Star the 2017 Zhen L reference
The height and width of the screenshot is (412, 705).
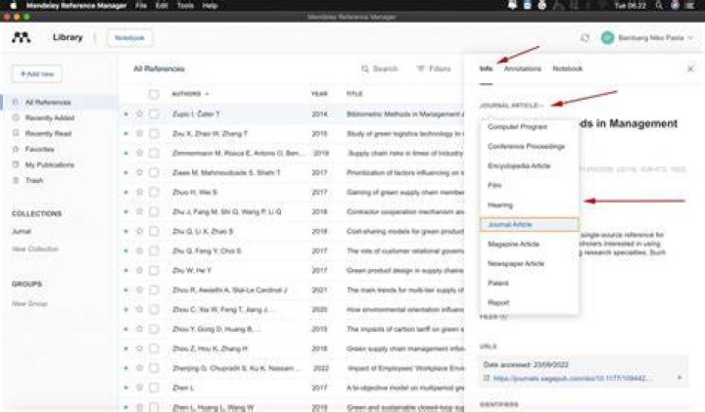[x=139, y=388]
